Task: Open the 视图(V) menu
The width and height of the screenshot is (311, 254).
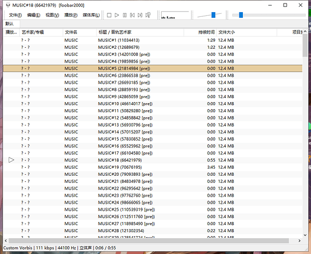Action: [x=52, y=15]
